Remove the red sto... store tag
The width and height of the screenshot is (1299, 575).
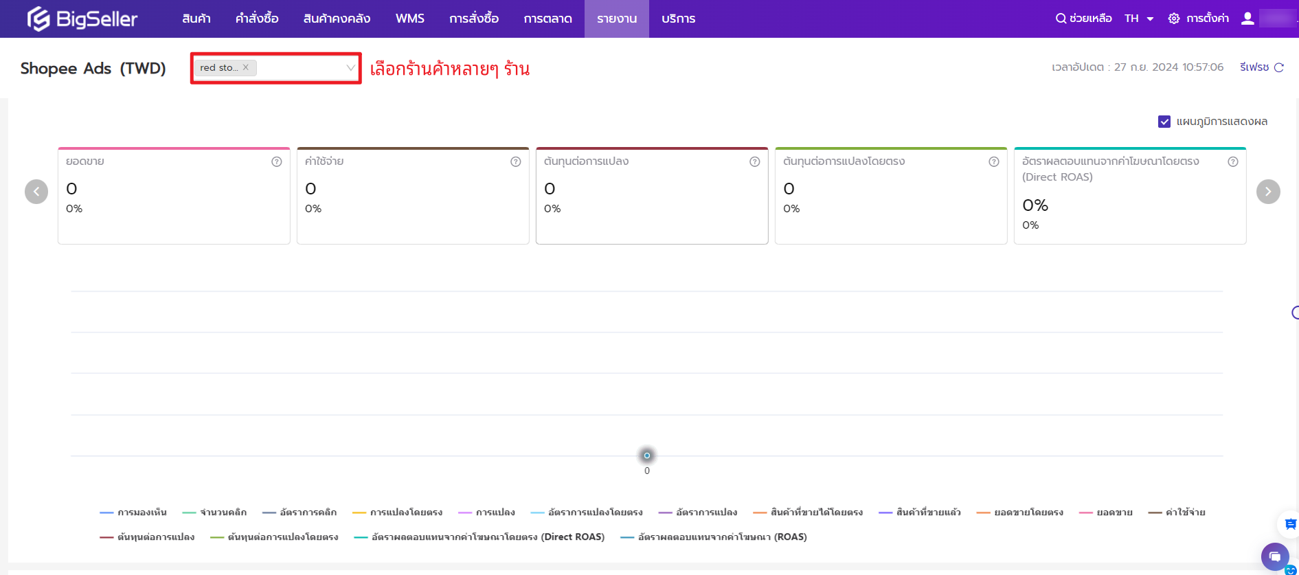(246, 67)
